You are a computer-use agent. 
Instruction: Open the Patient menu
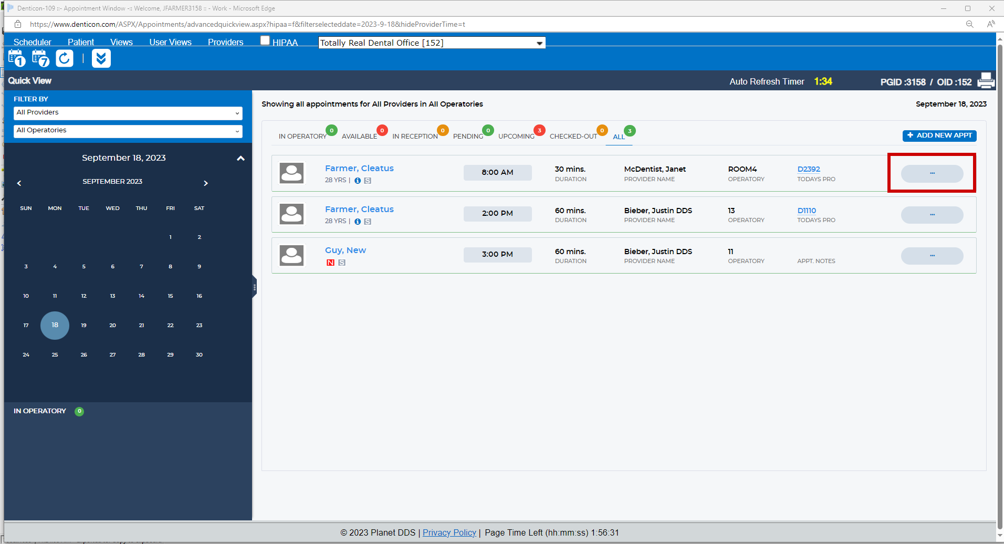[81, 43]
